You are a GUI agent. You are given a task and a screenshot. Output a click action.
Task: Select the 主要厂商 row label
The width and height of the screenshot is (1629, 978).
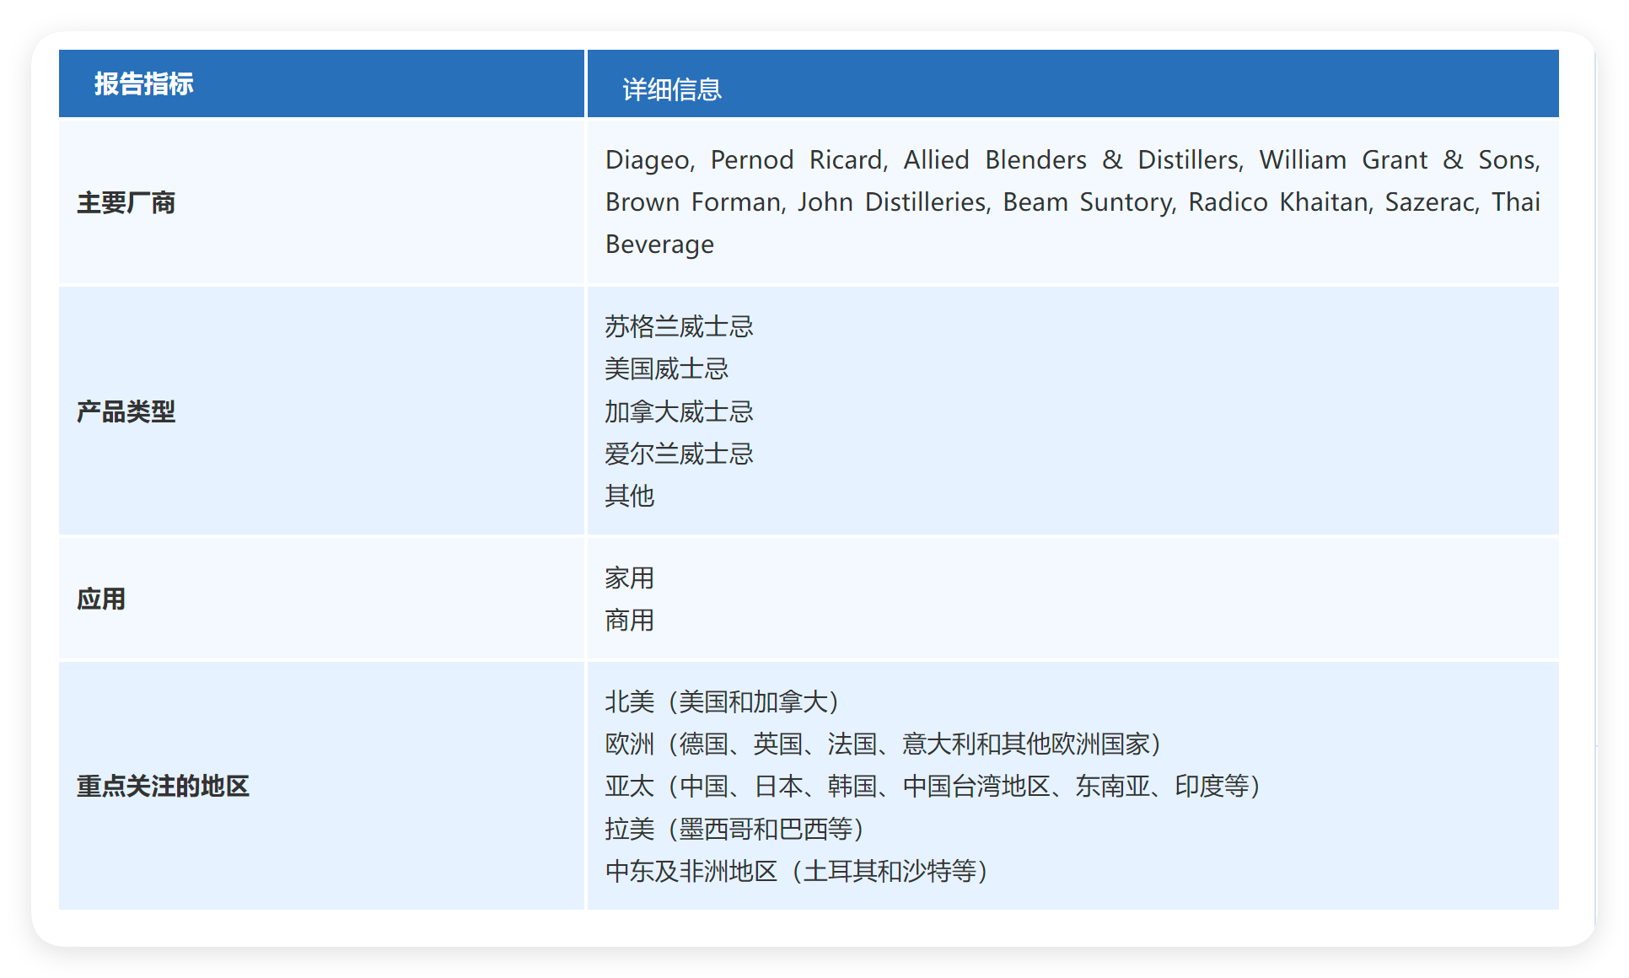point(126,202)
